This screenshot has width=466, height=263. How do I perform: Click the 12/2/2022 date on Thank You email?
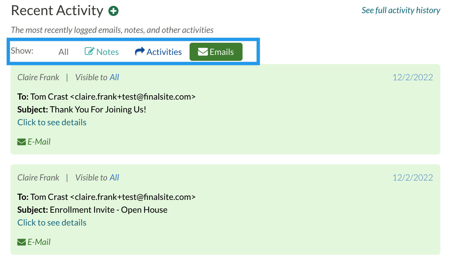click(412, 78)
